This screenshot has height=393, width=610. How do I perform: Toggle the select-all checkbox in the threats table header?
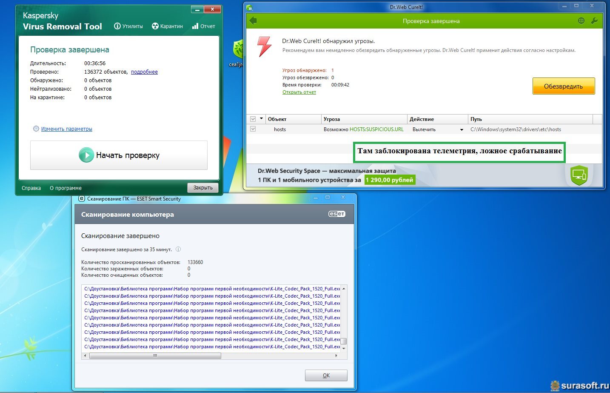click(253, 119)
